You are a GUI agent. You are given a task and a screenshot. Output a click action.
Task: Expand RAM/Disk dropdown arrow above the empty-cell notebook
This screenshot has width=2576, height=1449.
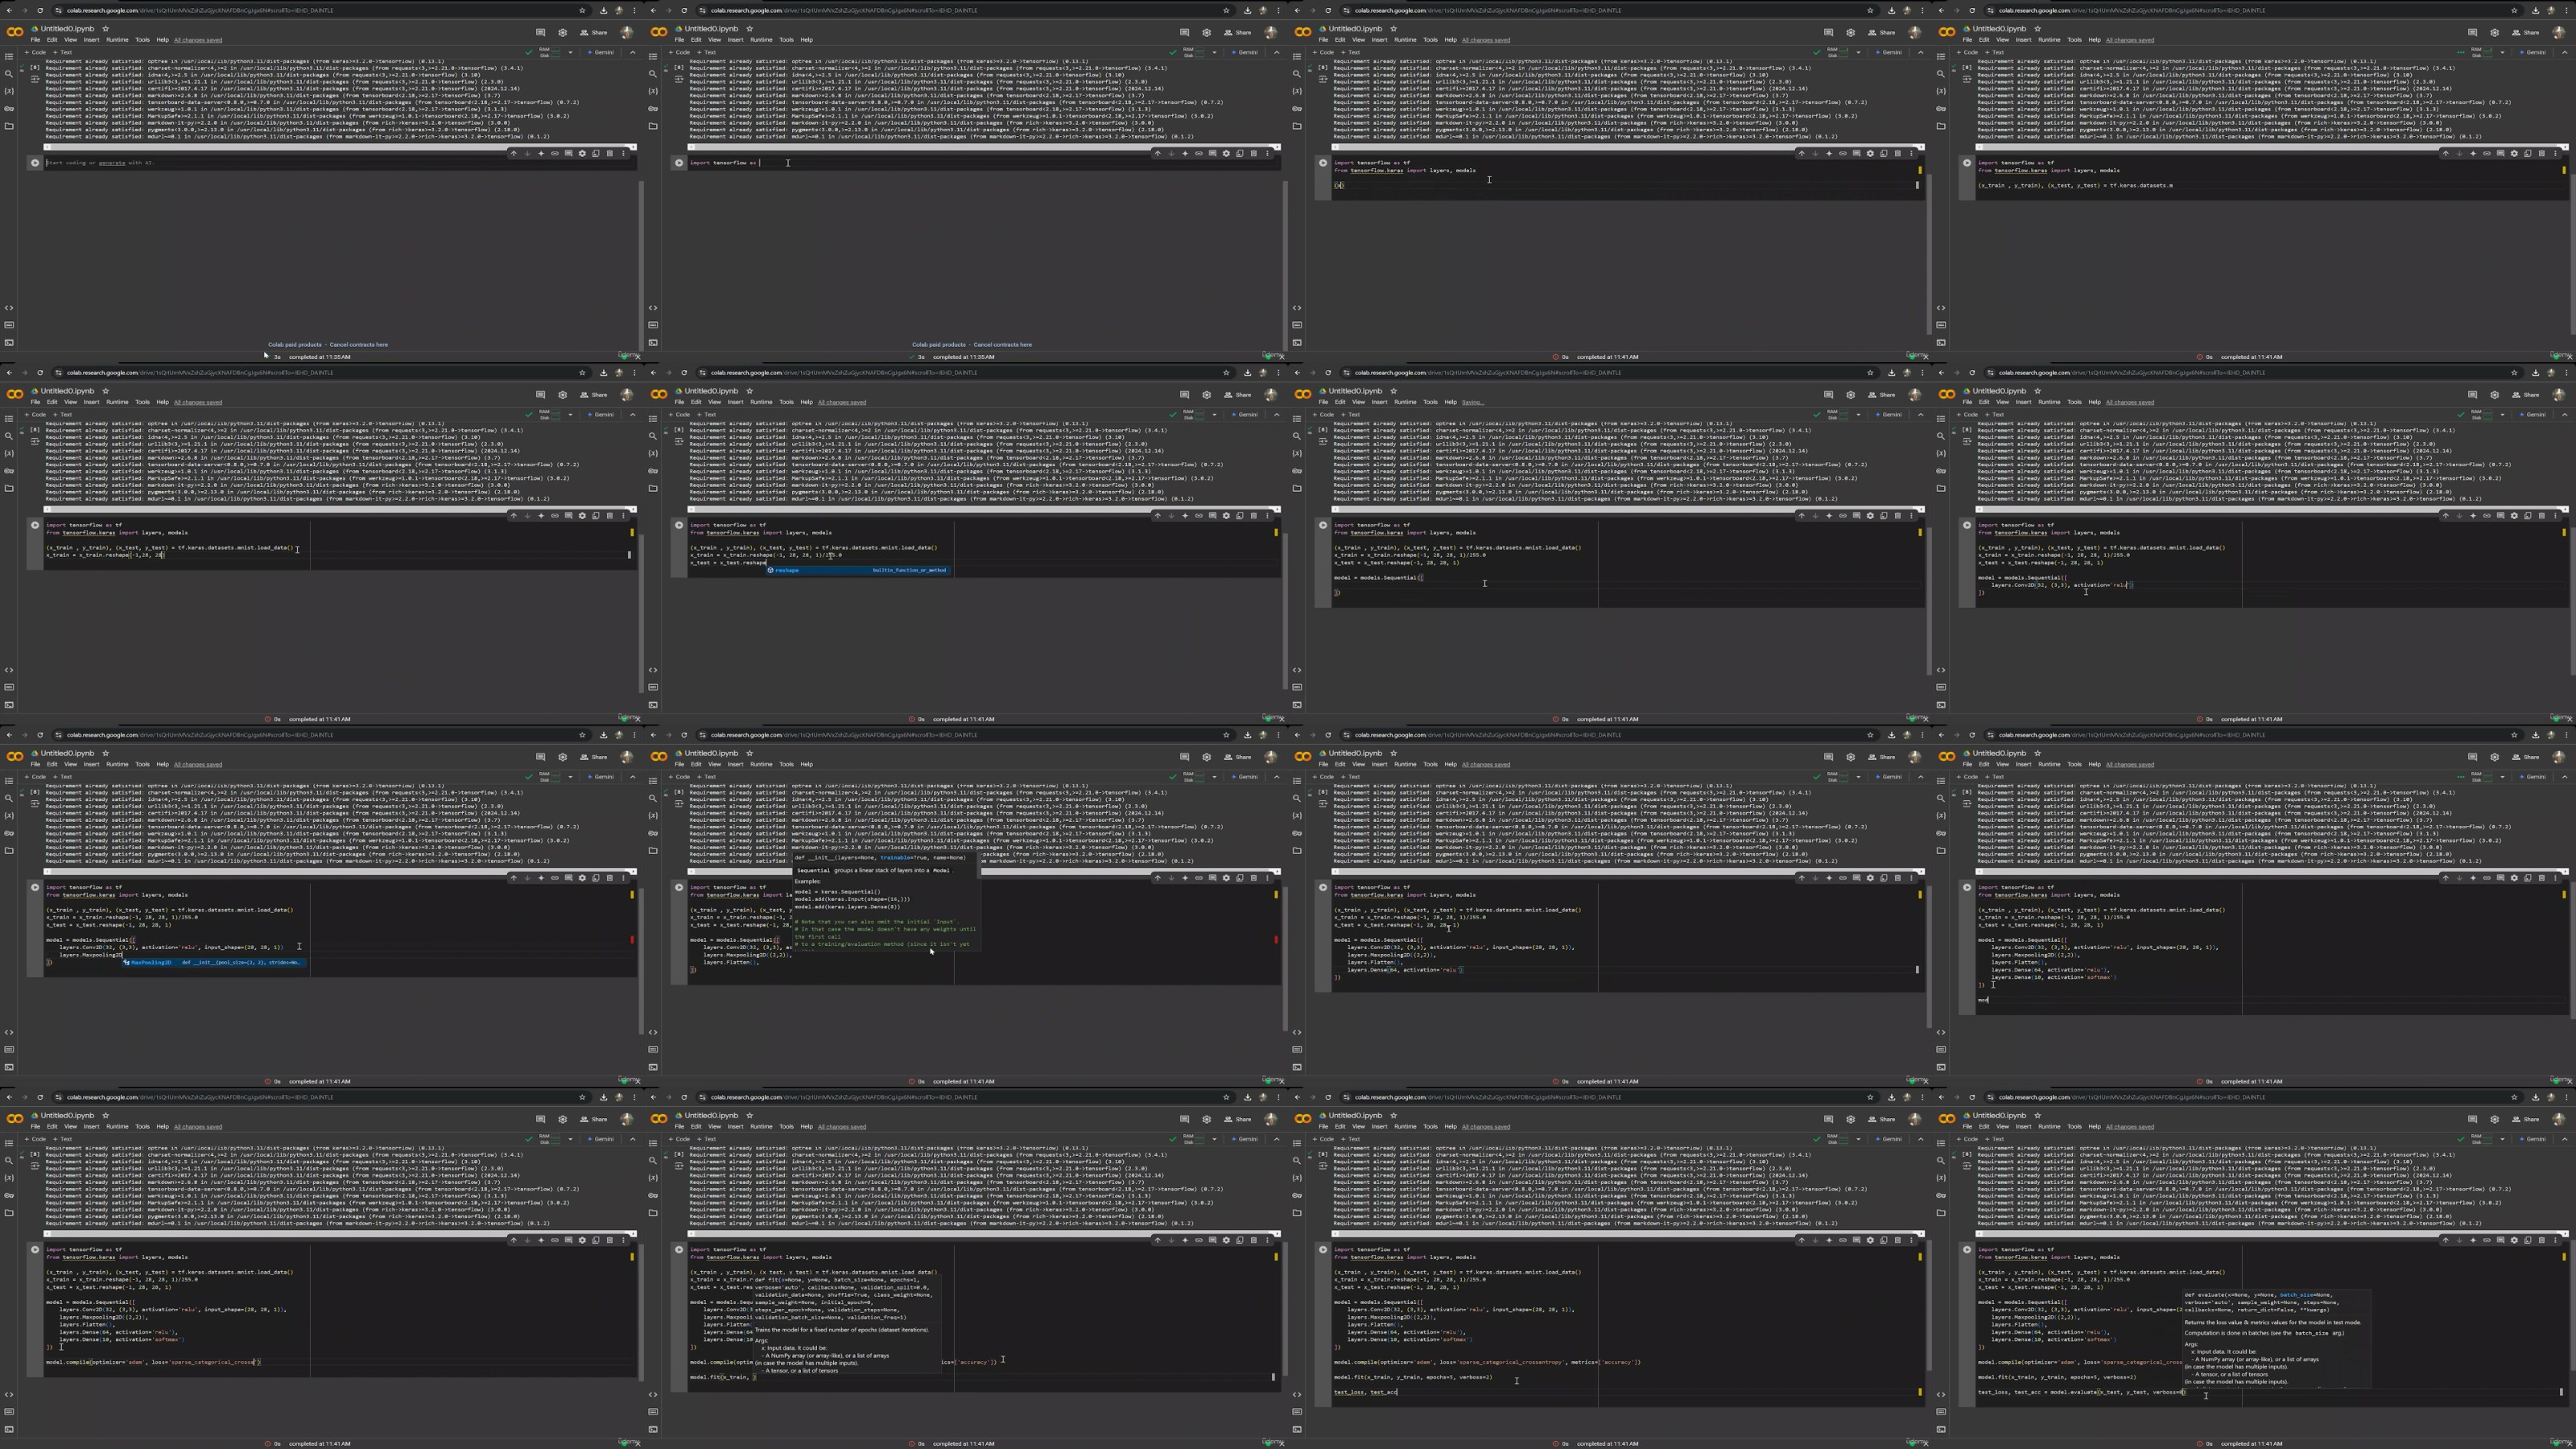570,52
